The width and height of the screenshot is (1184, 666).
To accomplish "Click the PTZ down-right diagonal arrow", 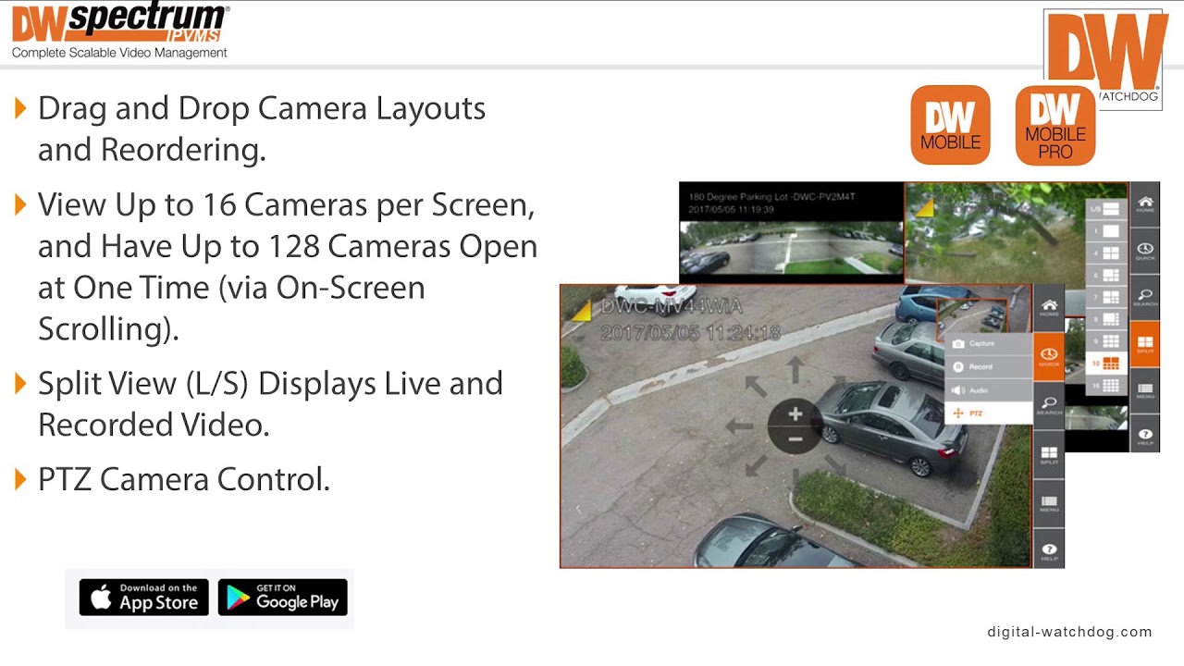I will [834, 465].
